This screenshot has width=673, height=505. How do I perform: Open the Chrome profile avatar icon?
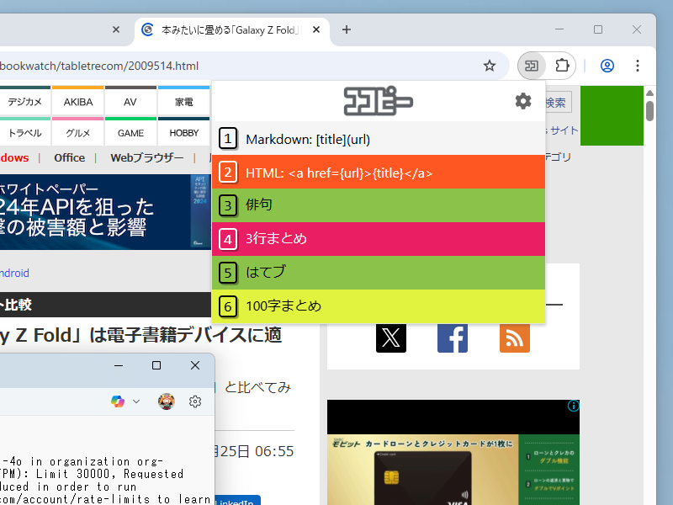pos(607,66)
